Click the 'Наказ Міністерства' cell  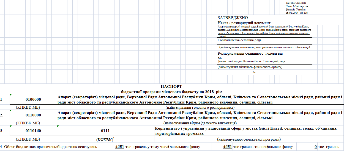[x=297, y=6]
